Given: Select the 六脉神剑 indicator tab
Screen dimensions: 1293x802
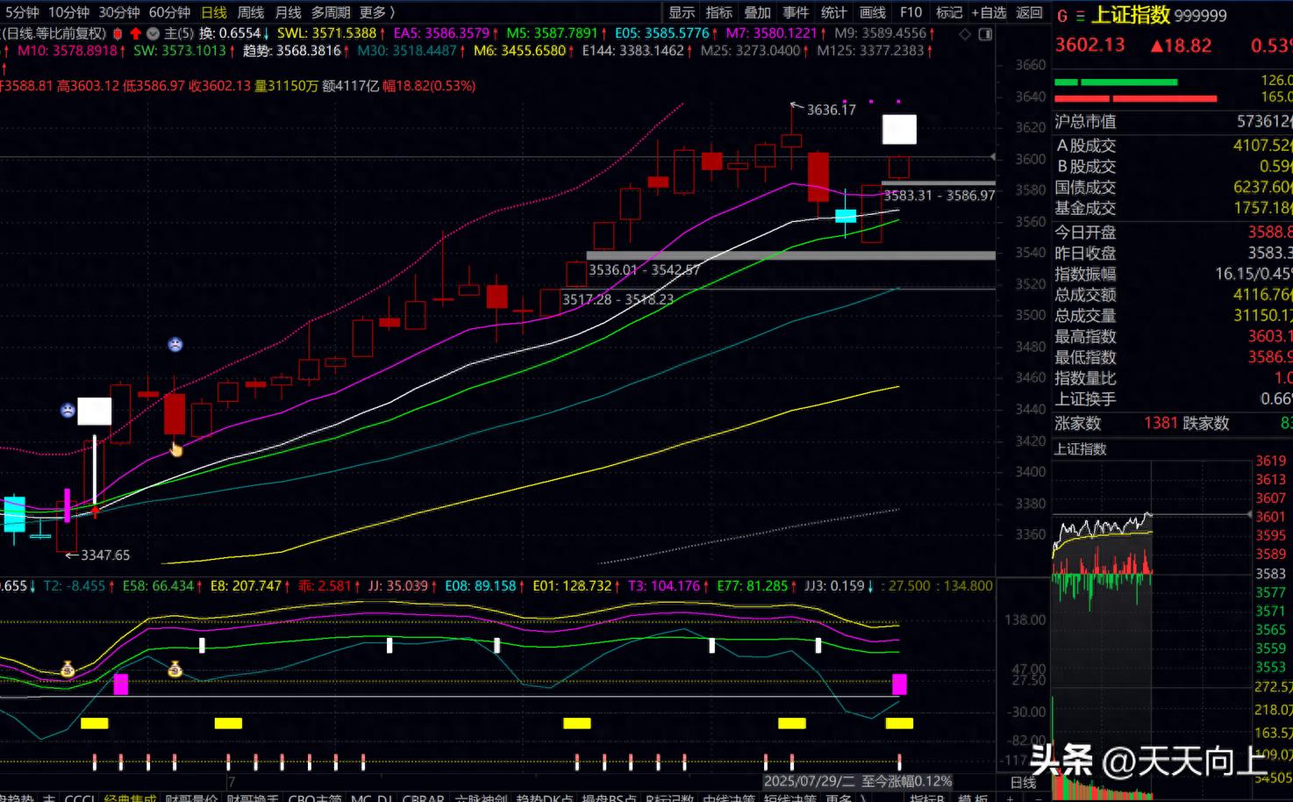Looking at the screenshot, I should [x=481, y=797].
